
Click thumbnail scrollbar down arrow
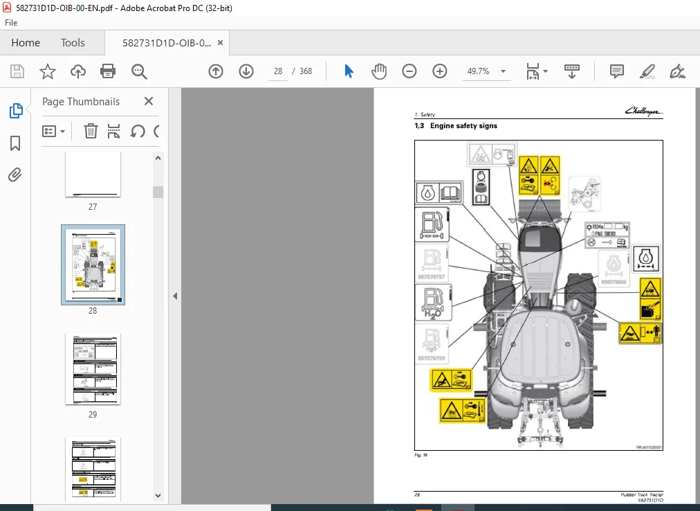158,495
